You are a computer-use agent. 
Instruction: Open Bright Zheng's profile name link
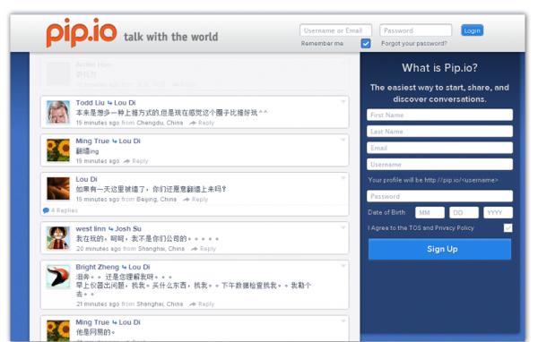98,268
